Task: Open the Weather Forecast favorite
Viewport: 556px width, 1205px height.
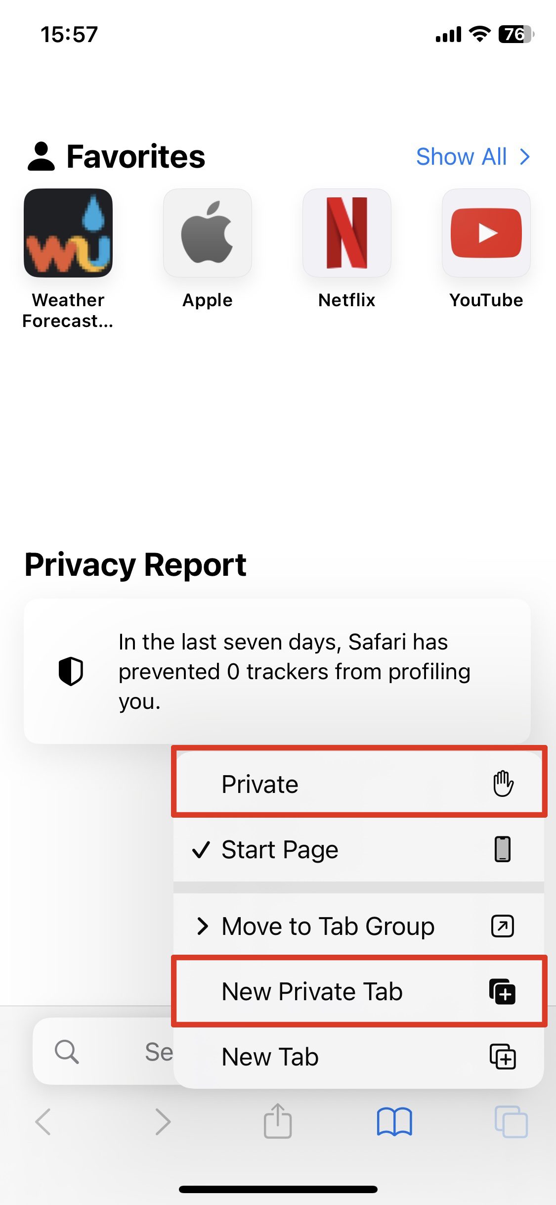Action: pyautogui.click(x=69, y=232)
